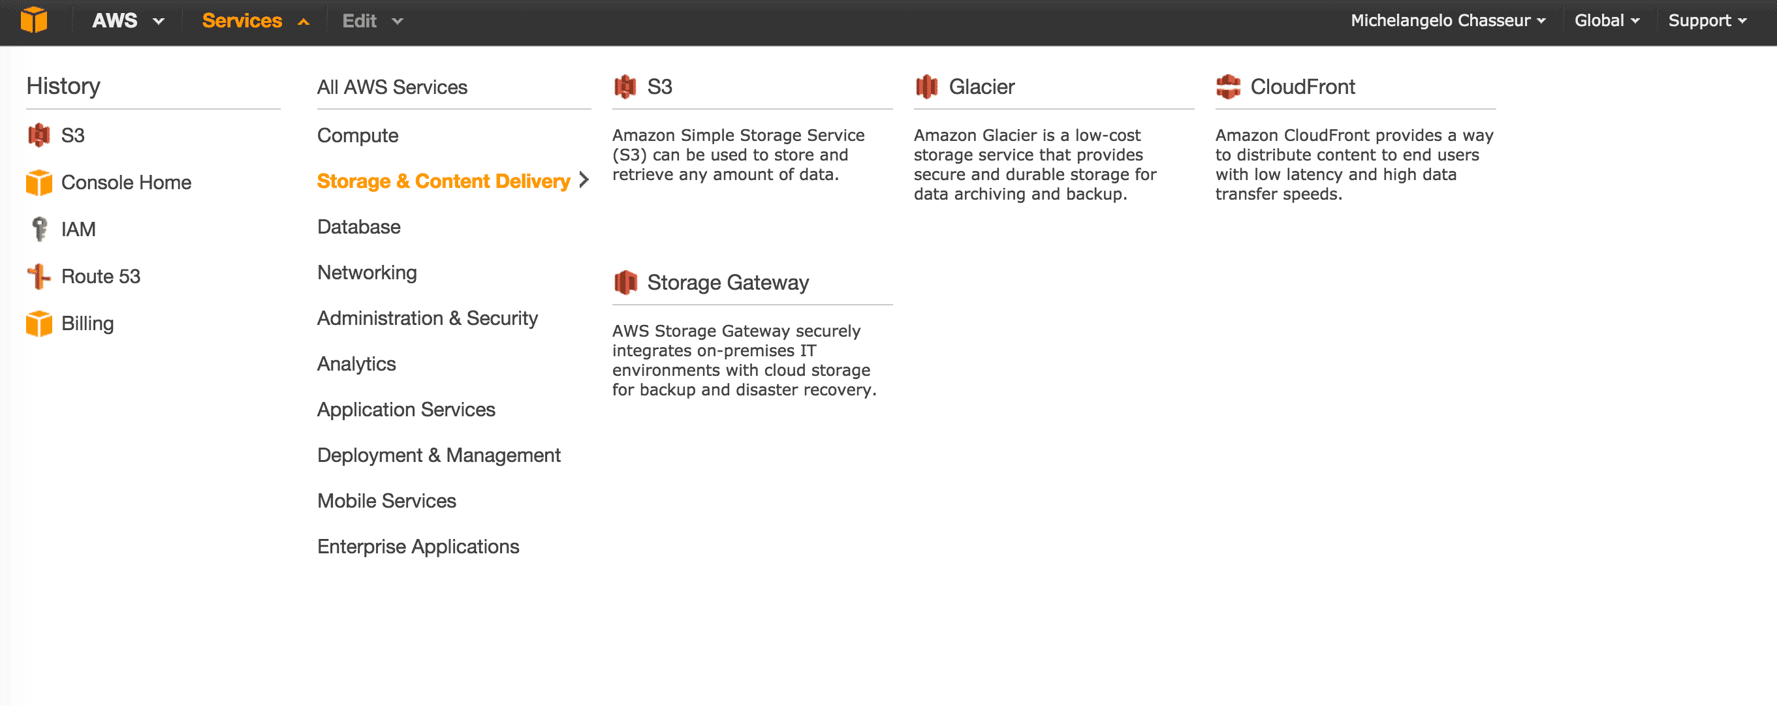Collapse the Services dropdown menu

click(255, 21)
